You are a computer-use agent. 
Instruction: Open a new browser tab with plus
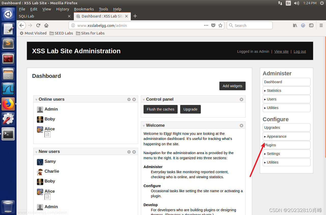click(x=135, y=16)
